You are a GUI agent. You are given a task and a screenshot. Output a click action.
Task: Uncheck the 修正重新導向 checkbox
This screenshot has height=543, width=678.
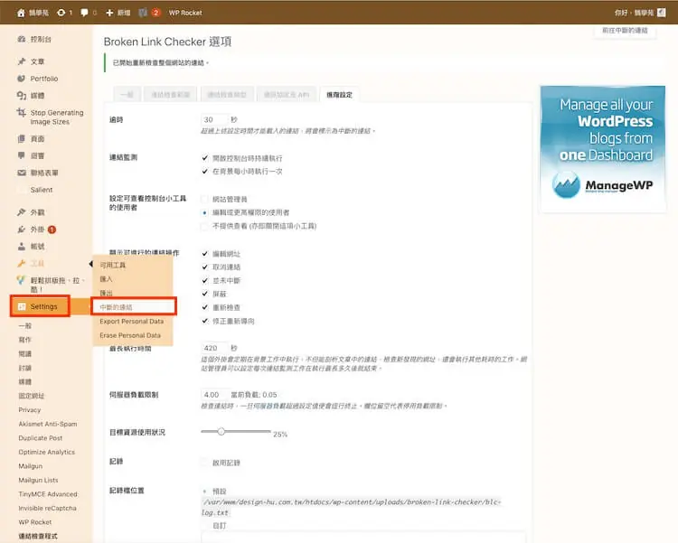coord(205,321)
